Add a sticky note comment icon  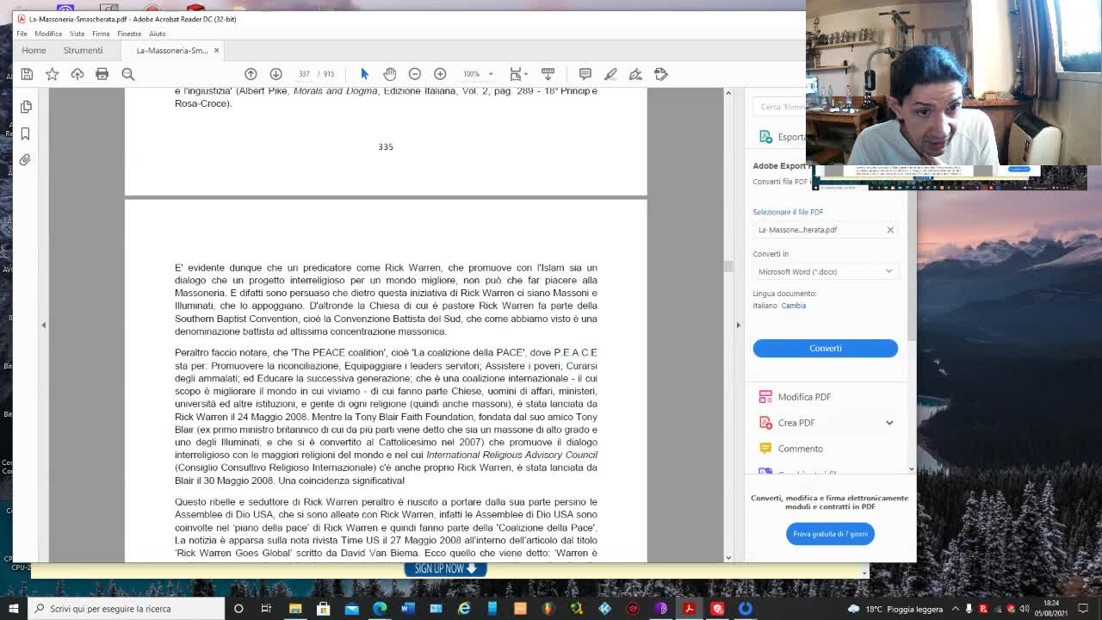click(x=585, y=74)
